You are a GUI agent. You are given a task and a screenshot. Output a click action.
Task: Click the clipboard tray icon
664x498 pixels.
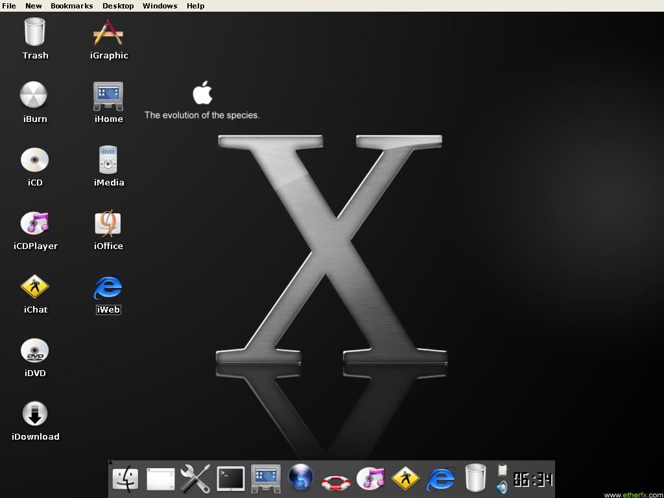pos(503,469)
